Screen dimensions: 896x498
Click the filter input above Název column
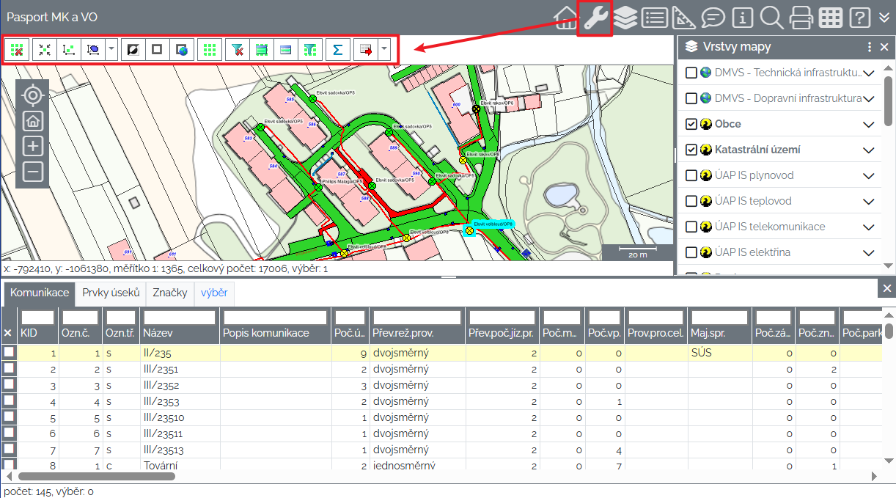click(179, 318)
